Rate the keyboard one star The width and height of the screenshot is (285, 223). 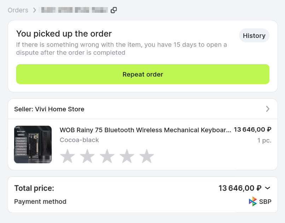pyautogui.click(x=68, y=156)
